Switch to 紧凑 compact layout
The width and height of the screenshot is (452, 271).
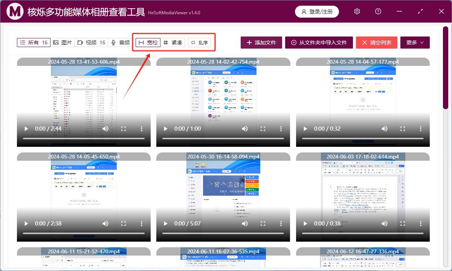click(x=173, y=43)
